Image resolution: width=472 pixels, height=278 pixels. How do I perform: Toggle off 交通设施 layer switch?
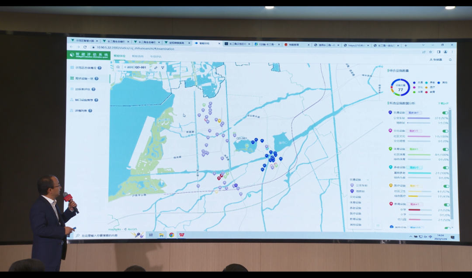[445, 113]
